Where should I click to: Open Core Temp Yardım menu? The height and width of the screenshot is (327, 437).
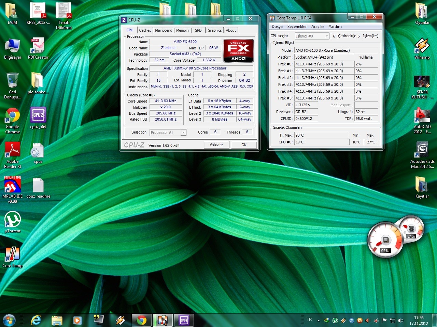(335, 26)
